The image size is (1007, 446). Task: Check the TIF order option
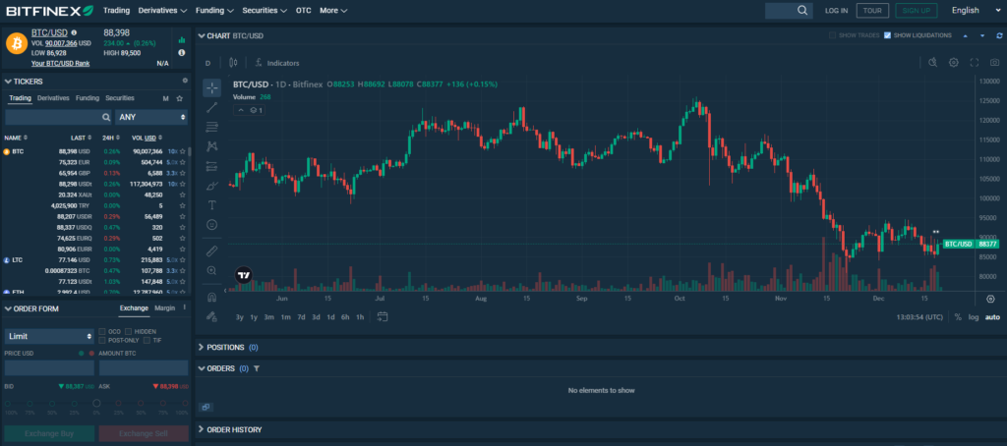(x=148, y=340)
